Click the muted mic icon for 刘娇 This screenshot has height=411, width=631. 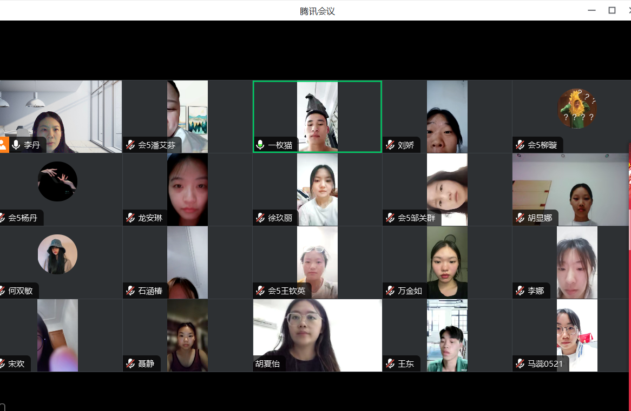390,145
